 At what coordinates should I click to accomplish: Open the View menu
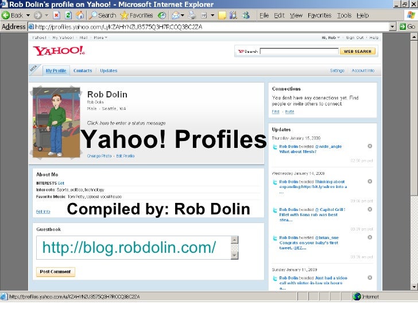296,15
